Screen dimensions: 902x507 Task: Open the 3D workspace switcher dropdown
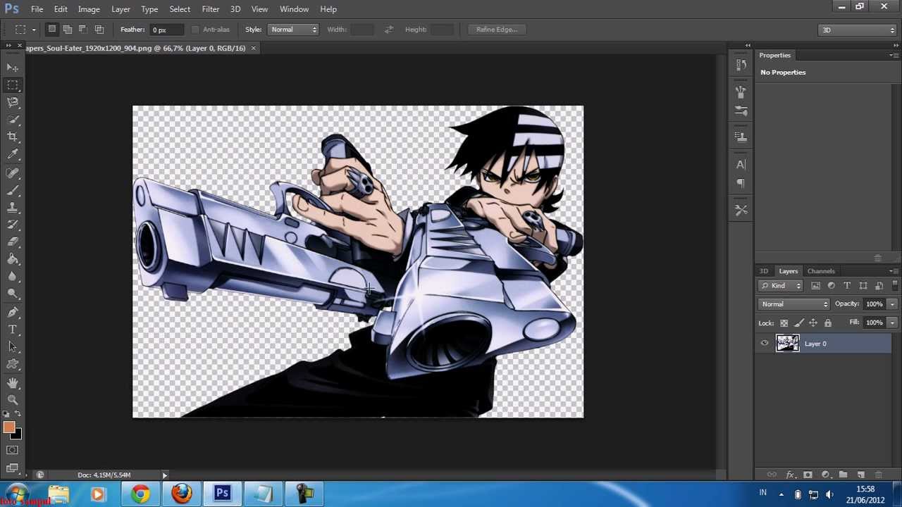(x=858, y=30)
